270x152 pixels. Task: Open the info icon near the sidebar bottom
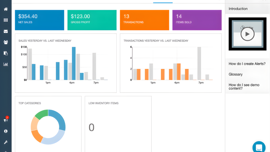tap(6, 131)
